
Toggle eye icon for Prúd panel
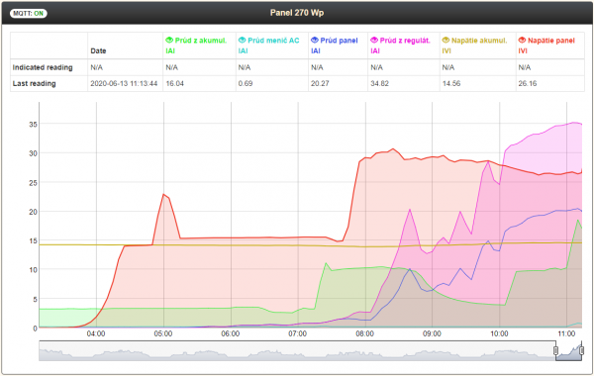315,41
